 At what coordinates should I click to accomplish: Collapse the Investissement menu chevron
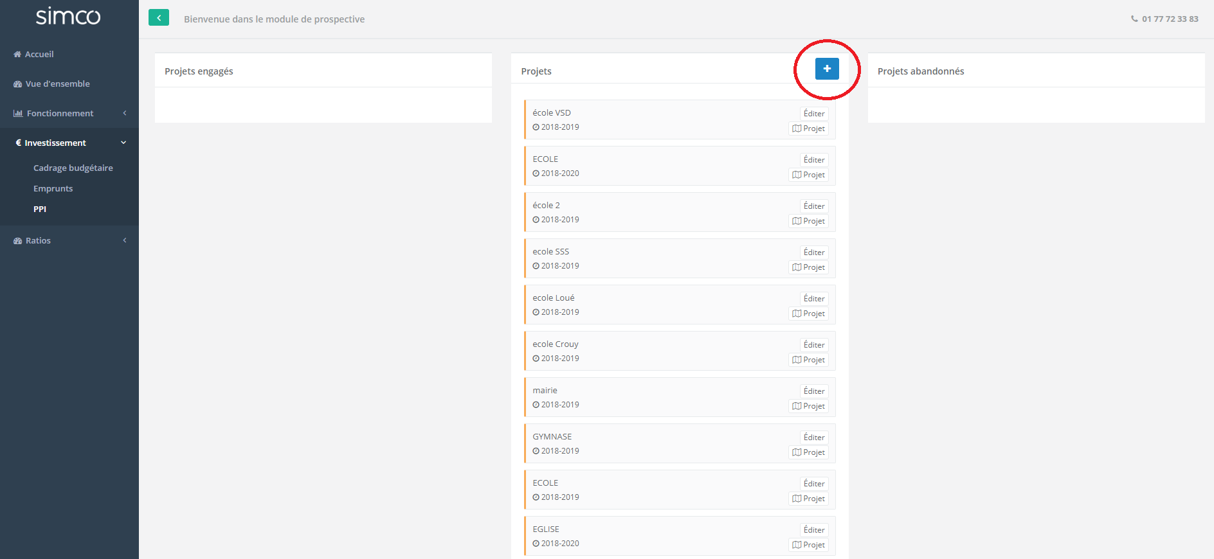[x=123, y=143]
